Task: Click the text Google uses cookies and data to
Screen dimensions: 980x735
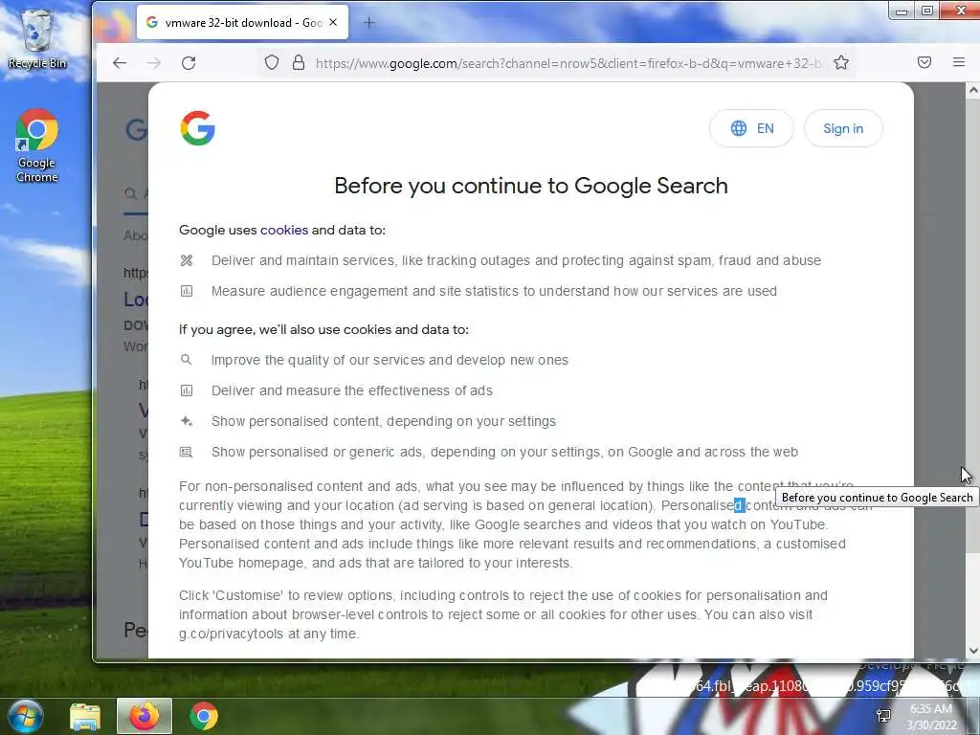Action: click(x=282, y=230)
